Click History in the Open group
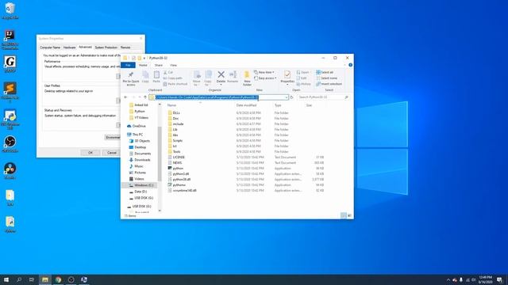The width and height of the screenshot is (508, 285). (303, 84)
